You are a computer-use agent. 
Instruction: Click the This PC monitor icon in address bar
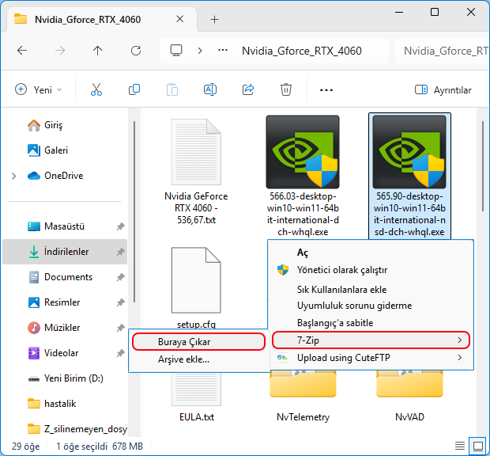click(x=176, y=51)
